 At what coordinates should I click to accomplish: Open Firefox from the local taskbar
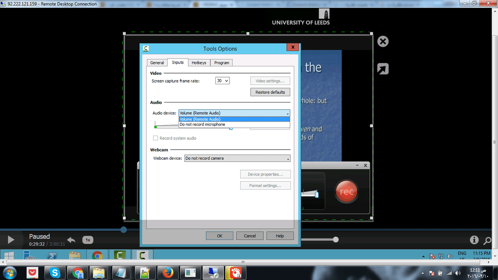tap(168, 273)
